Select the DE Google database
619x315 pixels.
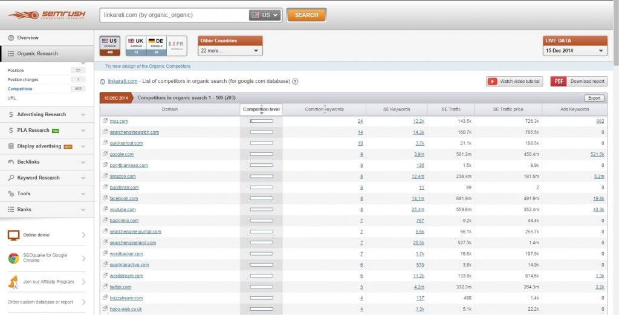(156, 46)
